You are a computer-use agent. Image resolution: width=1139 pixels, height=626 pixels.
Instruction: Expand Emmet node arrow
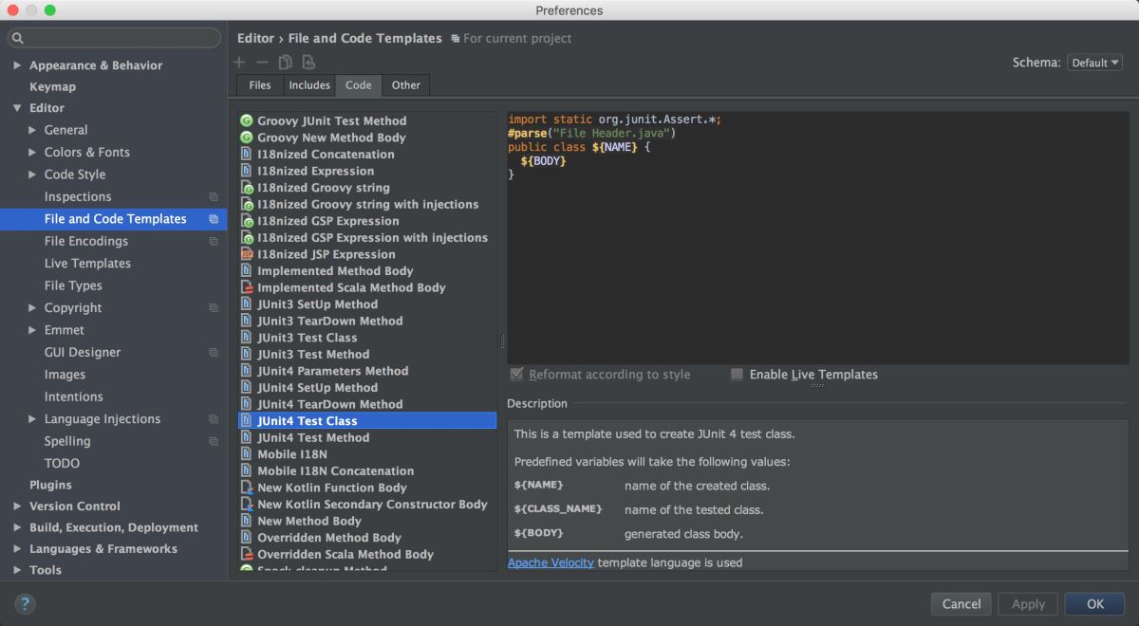pyautogui.click(x=32, y=330)
